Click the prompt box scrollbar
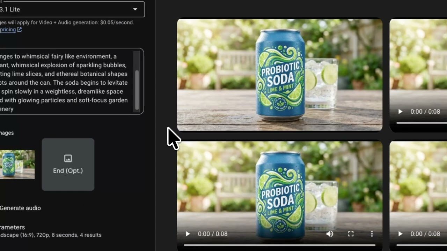Image resolution: width=447 pixels, height=251 pixels. 137,90
